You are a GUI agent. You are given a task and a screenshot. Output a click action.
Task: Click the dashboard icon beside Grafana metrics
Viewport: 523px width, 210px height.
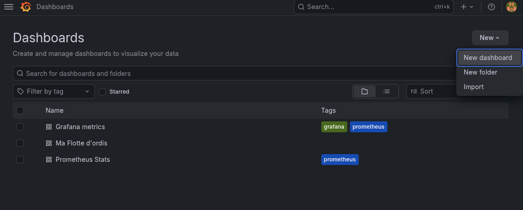[x=49, y=127]
